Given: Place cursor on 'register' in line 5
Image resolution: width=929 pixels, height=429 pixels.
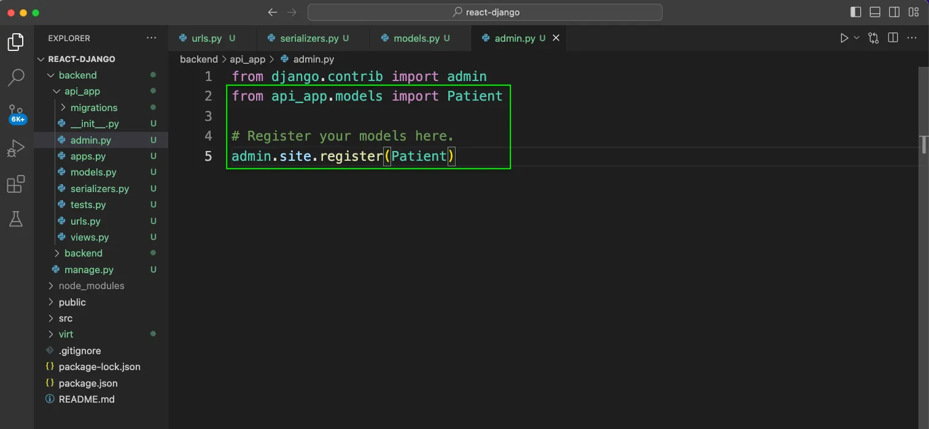Looking at the screenshot, I should click(x=351, y=156).
